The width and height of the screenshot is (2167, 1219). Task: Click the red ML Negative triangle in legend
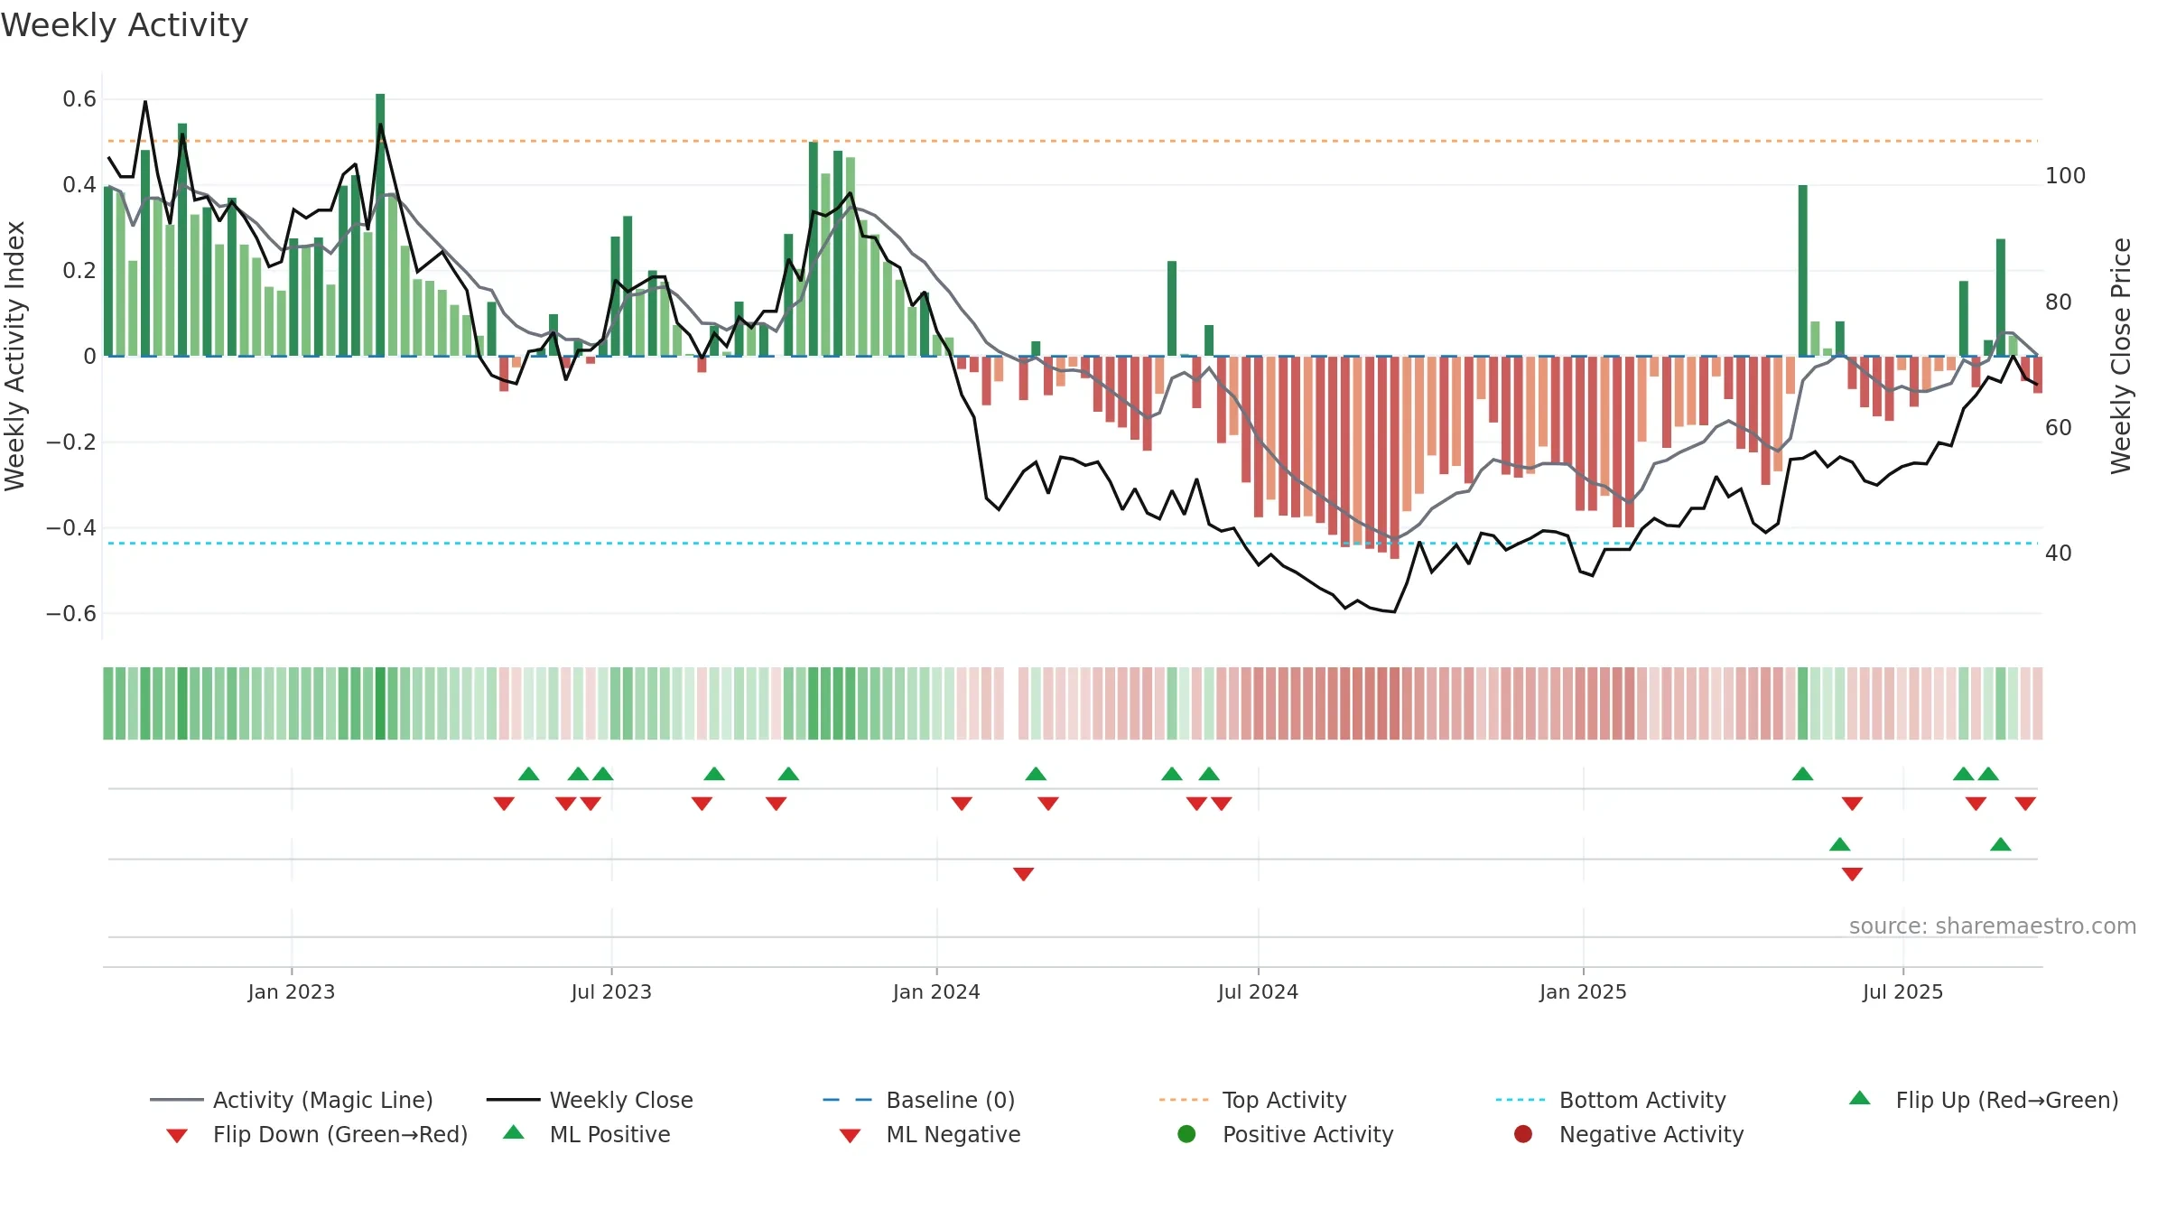[850, 1136]
